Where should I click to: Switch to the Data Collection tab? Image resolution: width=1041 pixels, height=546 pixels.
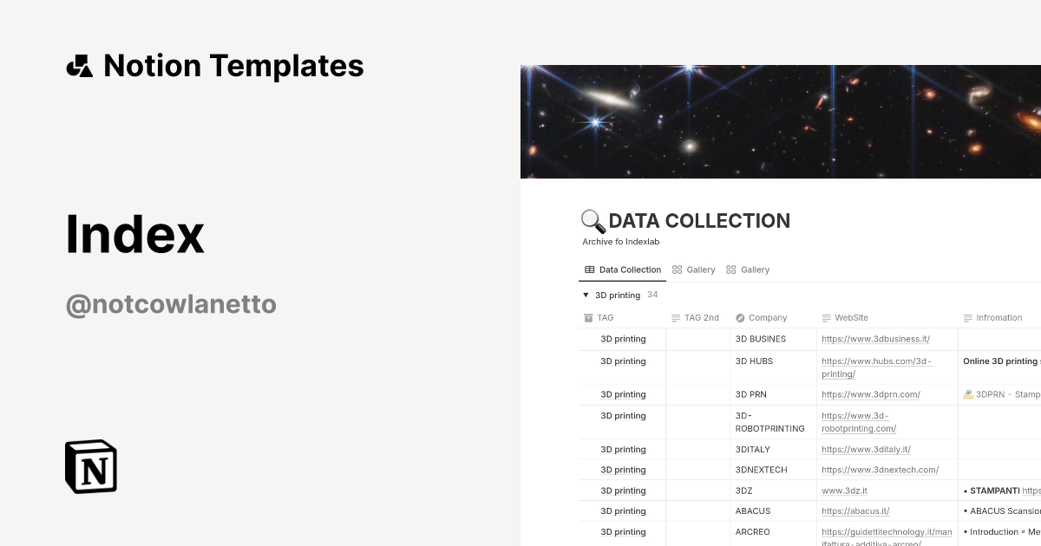coord(629,270)
